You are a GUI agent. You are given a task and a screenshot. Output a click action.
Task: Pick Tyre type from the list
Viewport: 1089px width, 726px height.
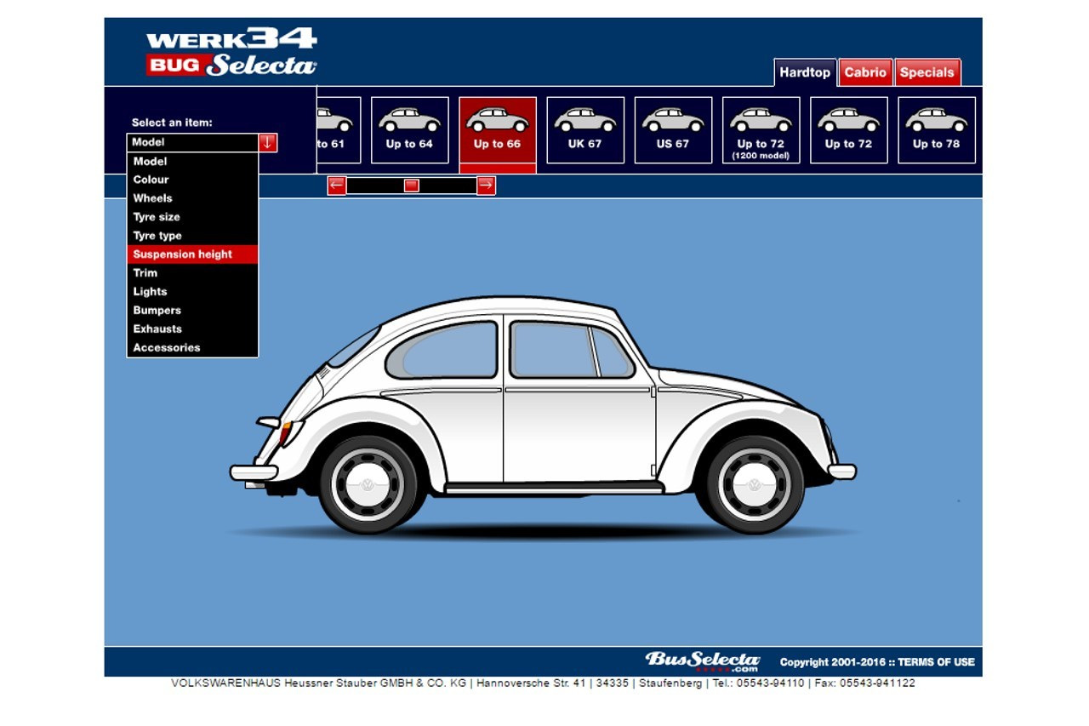(192, 236)
